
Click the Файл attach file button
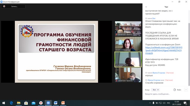pyautogui.click(x=178, y=90)
